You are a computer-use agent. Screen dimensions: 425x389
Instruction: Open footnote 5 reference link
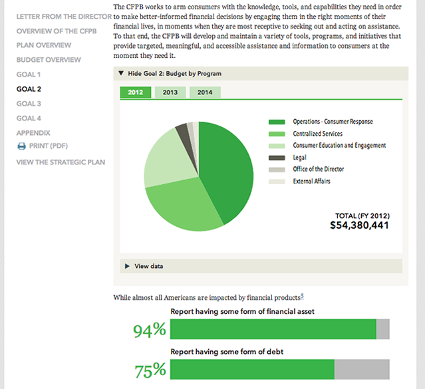[302, 296]
